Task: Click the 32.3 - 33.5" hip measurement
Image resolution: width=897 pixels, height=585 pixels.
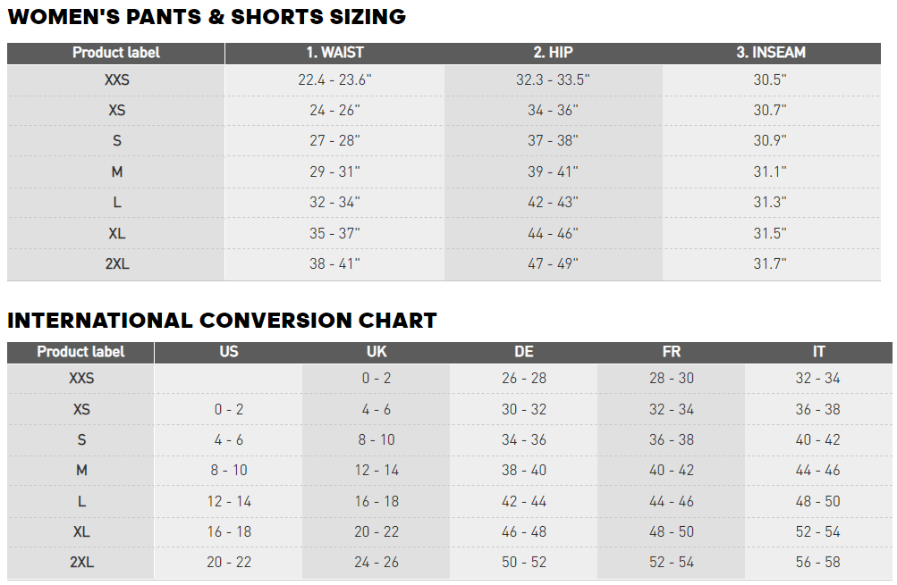Action: coord(553,80)
